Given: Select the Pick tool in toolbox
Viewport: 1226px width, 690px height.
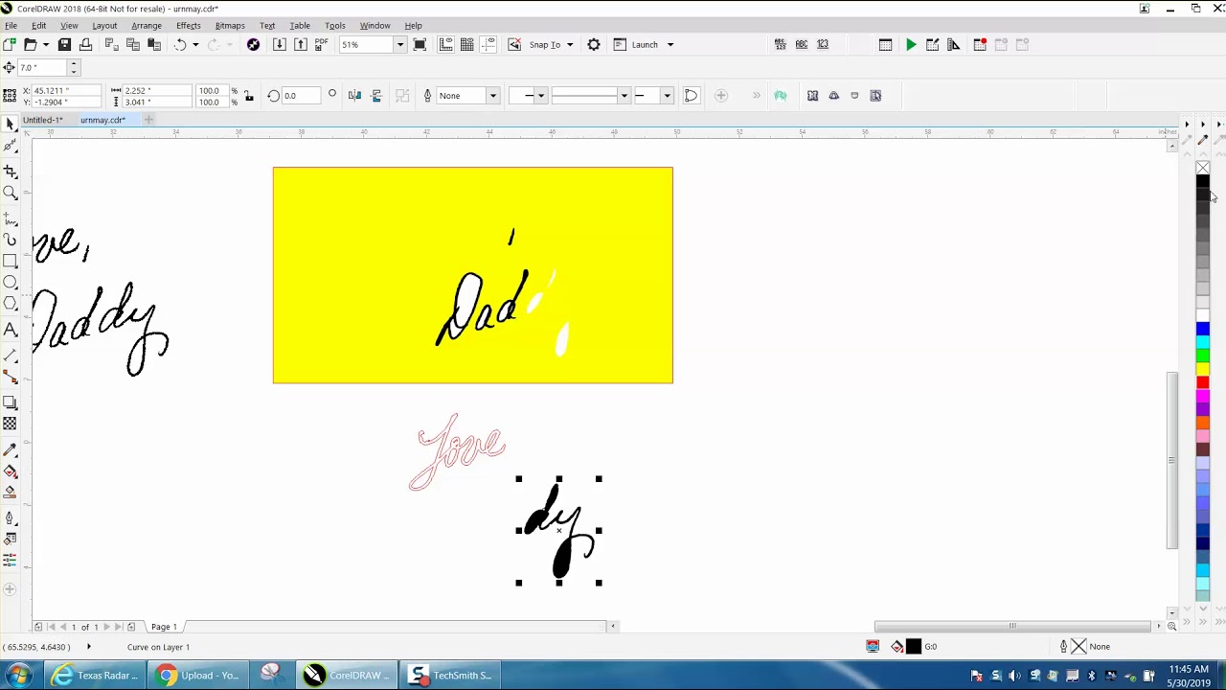Looking at the screenshot, I should [10, 124].
